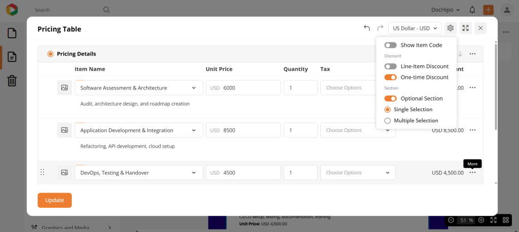Edit unit price field showing 6000
Viewport: 519px width, 232px height.
point(243,88)
